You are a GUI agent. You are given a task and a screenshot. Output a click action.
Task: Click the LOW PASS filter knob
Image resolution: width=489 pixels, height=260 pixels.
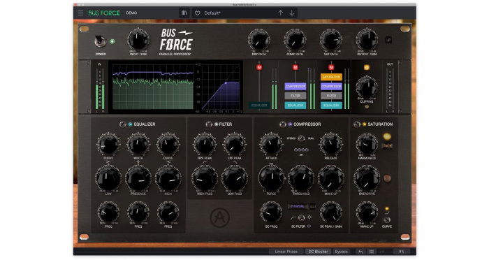235,178
